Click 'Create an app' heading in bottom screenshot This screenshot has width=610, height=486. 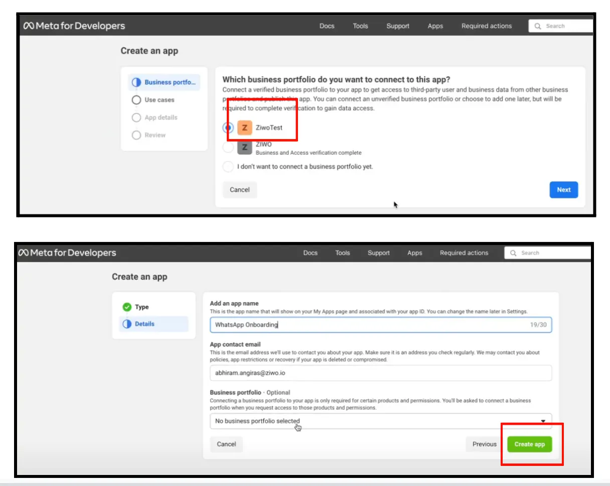coord(139,277)
